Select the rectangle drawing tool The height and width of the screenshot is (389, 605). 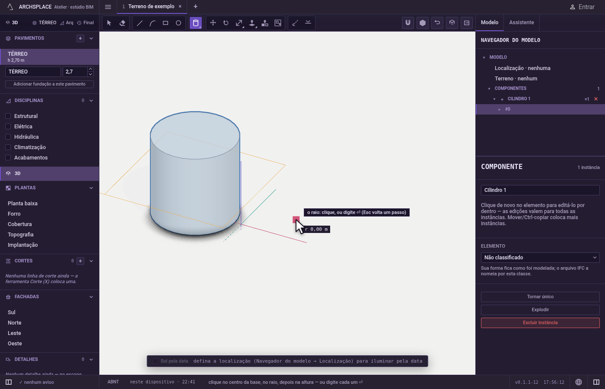(x=166, y=23)
